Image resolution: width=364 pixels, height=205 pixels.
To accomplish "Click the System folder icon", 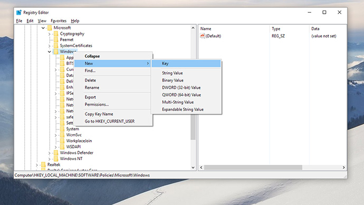I will 62,129.
